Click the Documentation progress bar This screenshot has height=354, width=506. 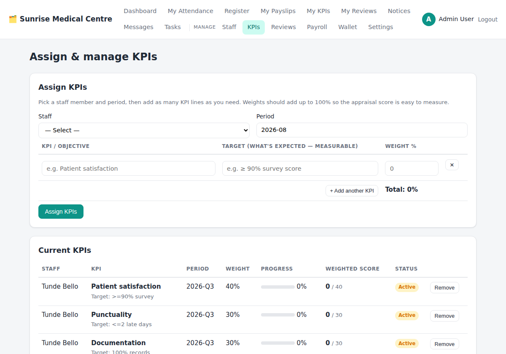(x=278, y=343)
